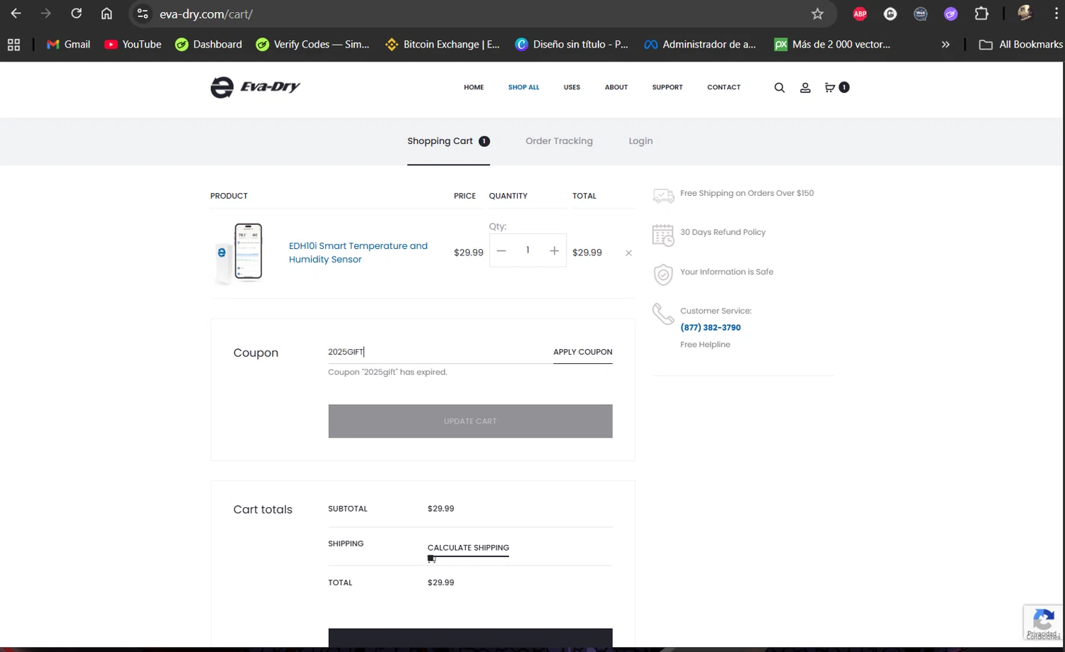Click the UPDATE CART button

470,421
